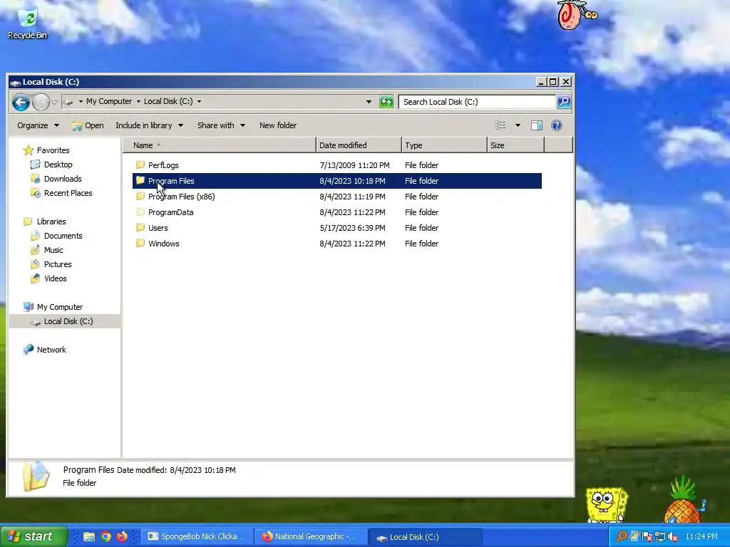Image resolution: width=730 pixels, height=547 pixels.
Task: Click the 11:24 PM clock
Action: tap(701, 537)
